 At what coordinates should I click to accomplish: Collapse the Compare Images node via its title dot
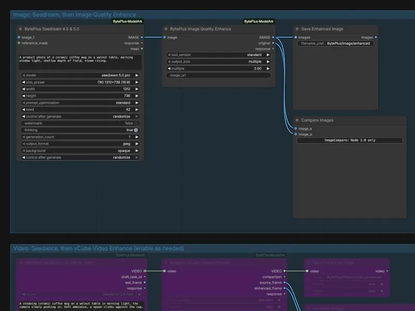point(297,120)
